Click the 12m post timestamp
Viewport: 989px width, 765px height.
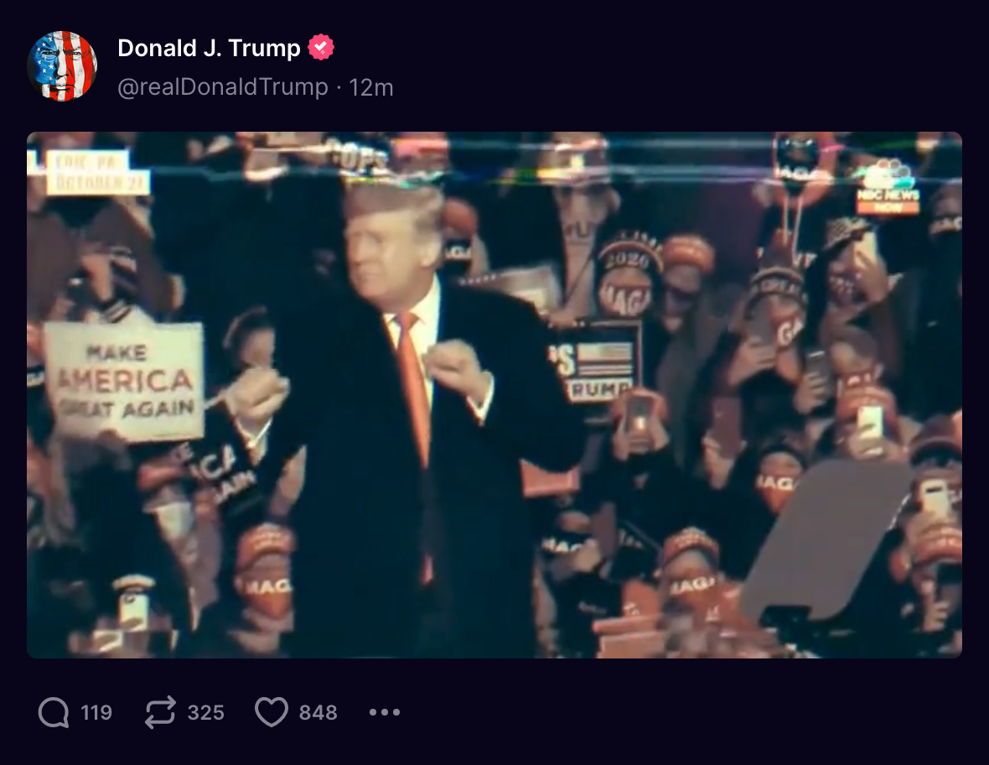370,88
